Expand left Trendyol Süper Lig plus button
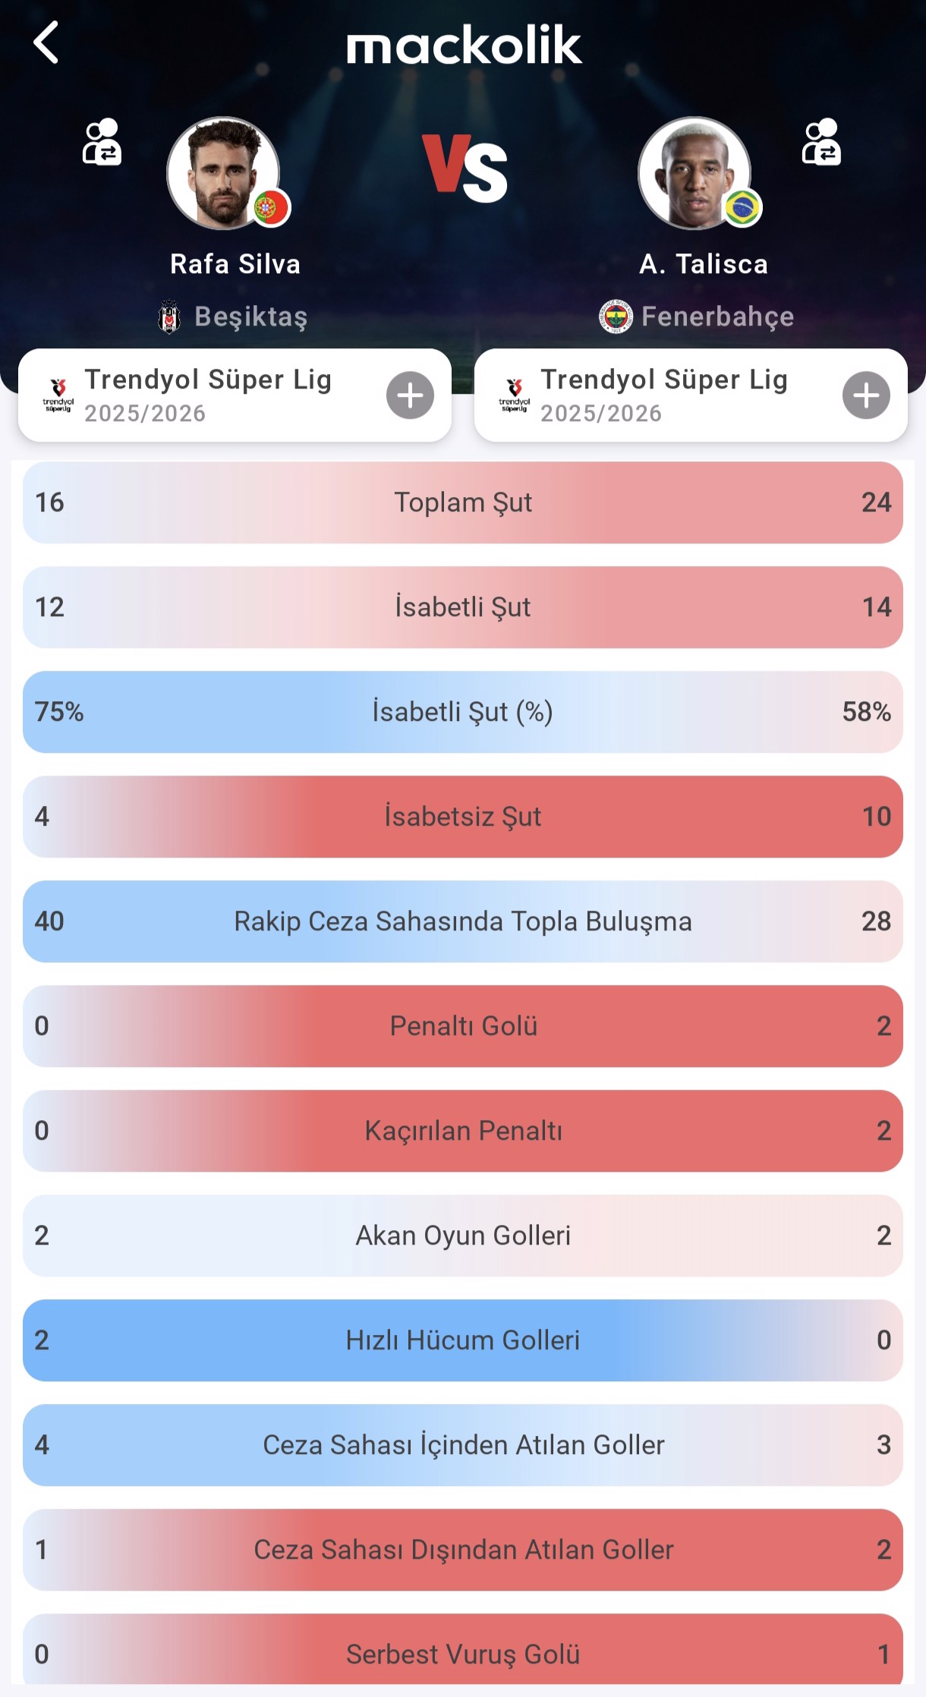 click(x=410, y=395)
